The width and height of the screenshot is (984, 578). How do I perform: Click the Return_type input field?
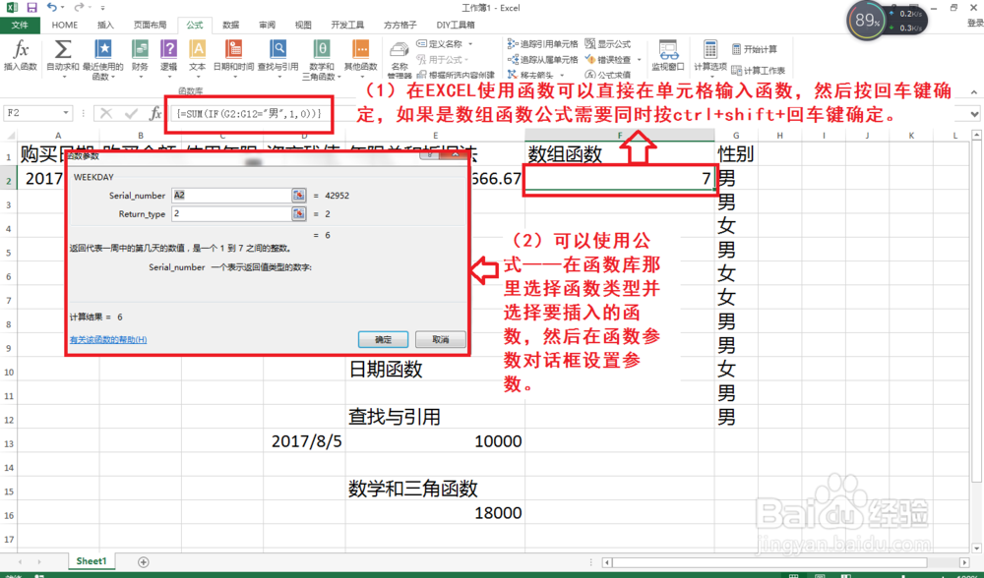(231, 213)
